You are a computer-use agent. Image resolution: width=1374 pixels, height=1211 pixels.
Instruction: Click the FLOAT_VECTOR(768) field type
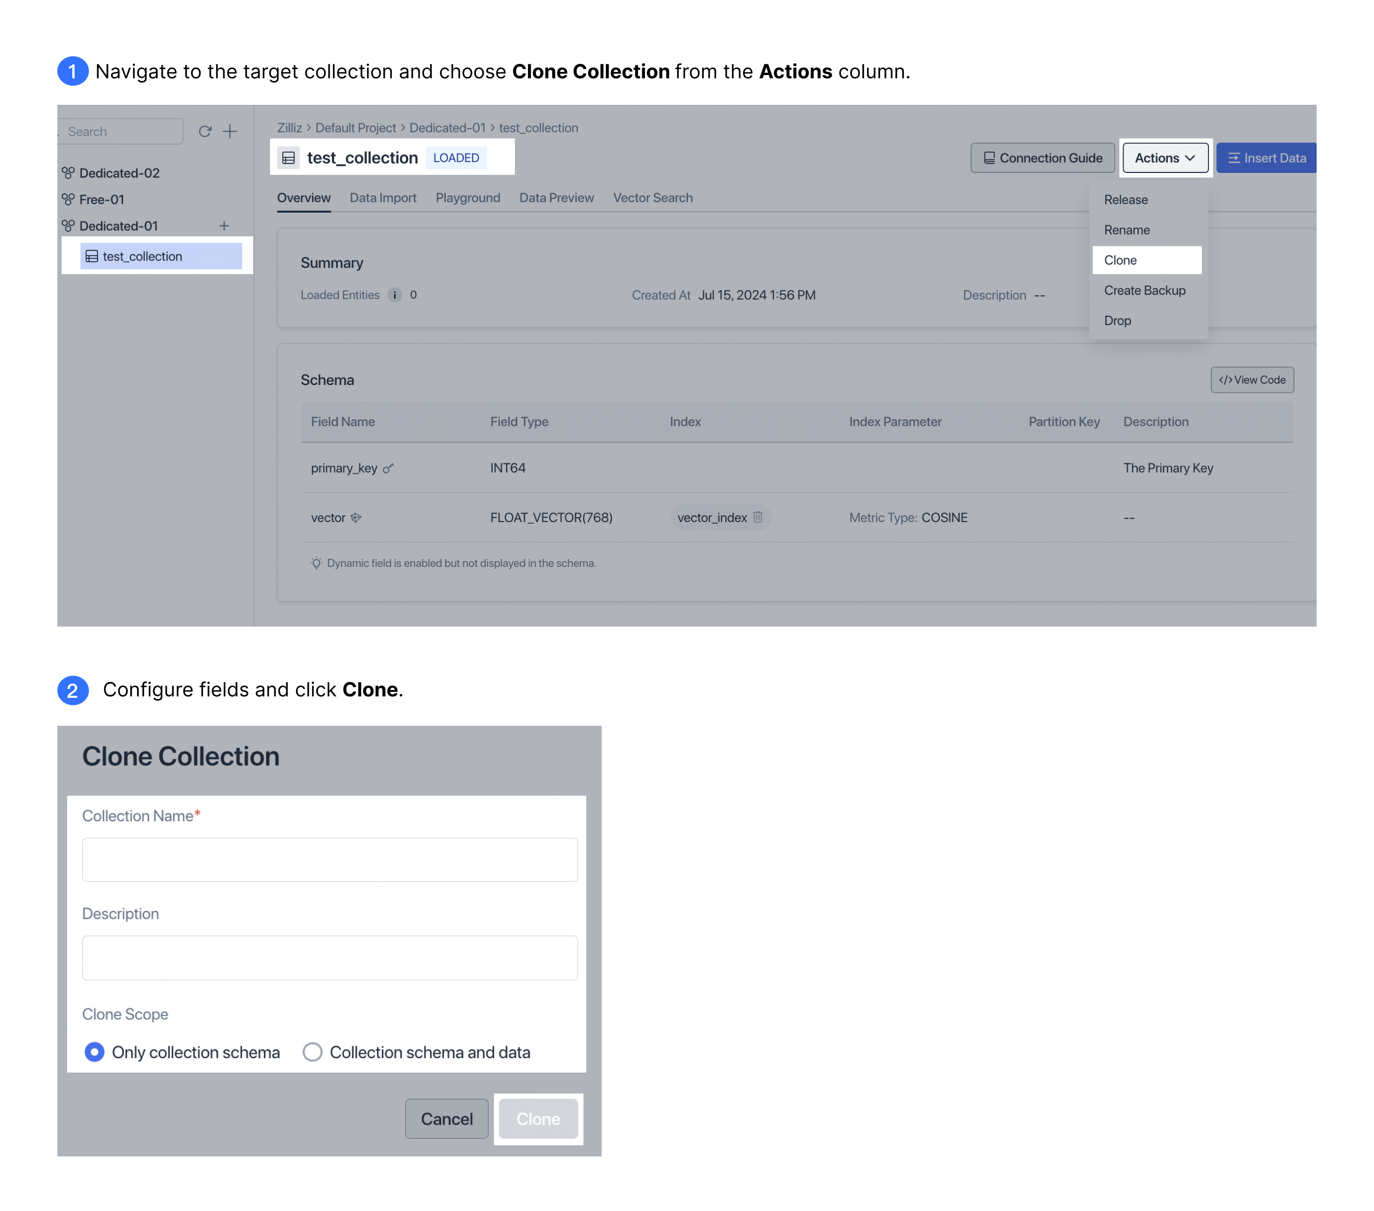click(551, 517)
